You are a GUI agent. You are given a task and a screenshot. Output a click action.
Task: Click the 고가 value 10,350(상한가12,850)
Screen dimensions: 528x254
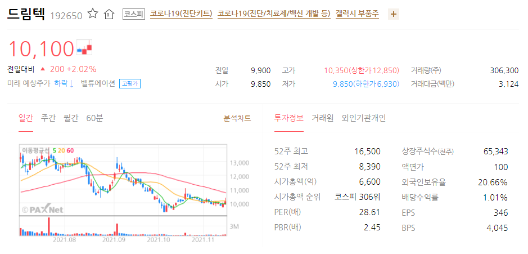(362, 70)
